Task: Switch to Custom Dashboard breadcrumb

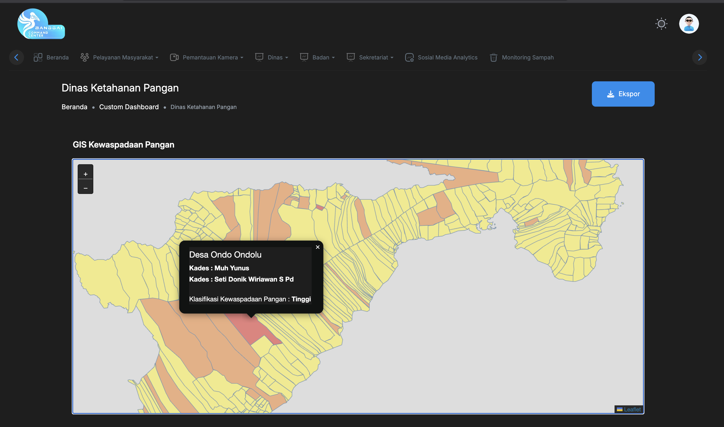Action: tap(128, 107)
